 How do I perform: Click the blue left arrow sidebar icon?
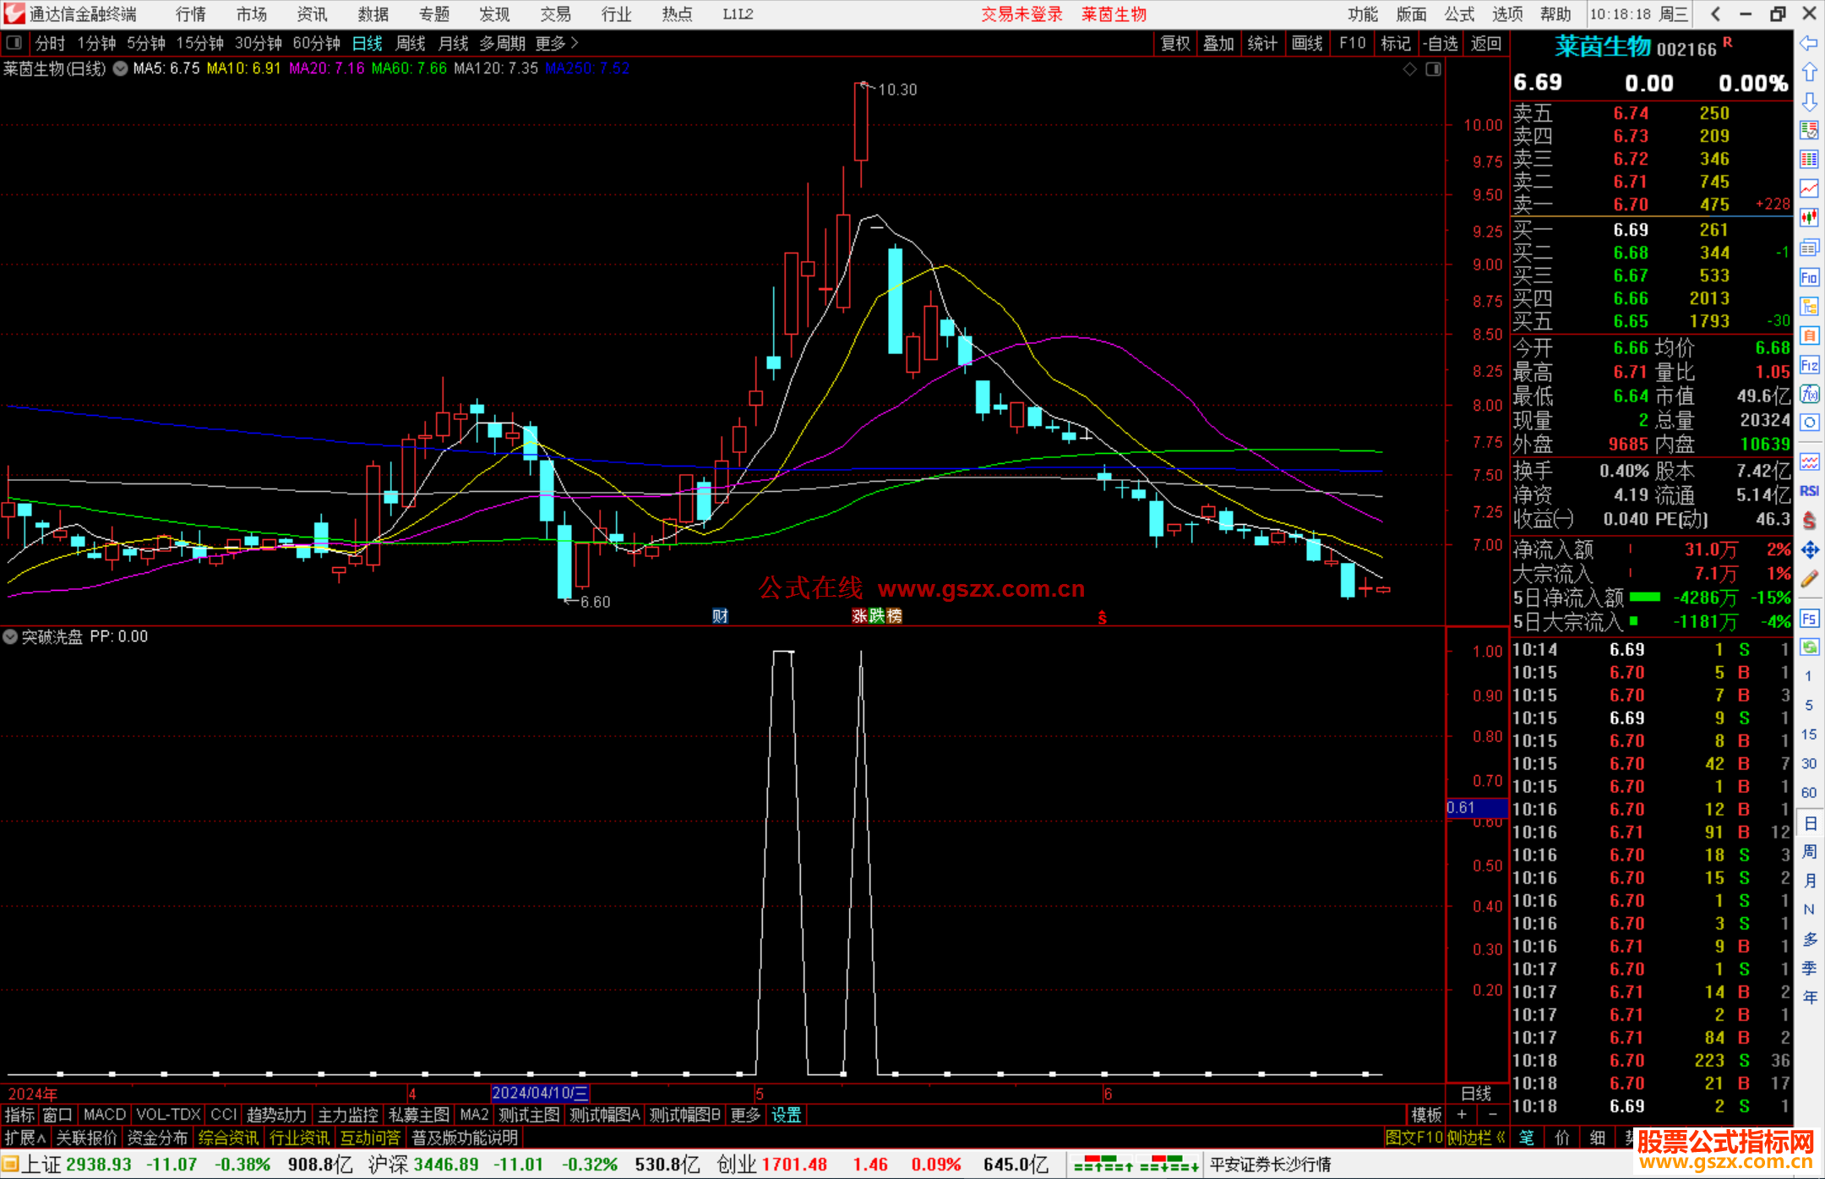coord(1809,43)
